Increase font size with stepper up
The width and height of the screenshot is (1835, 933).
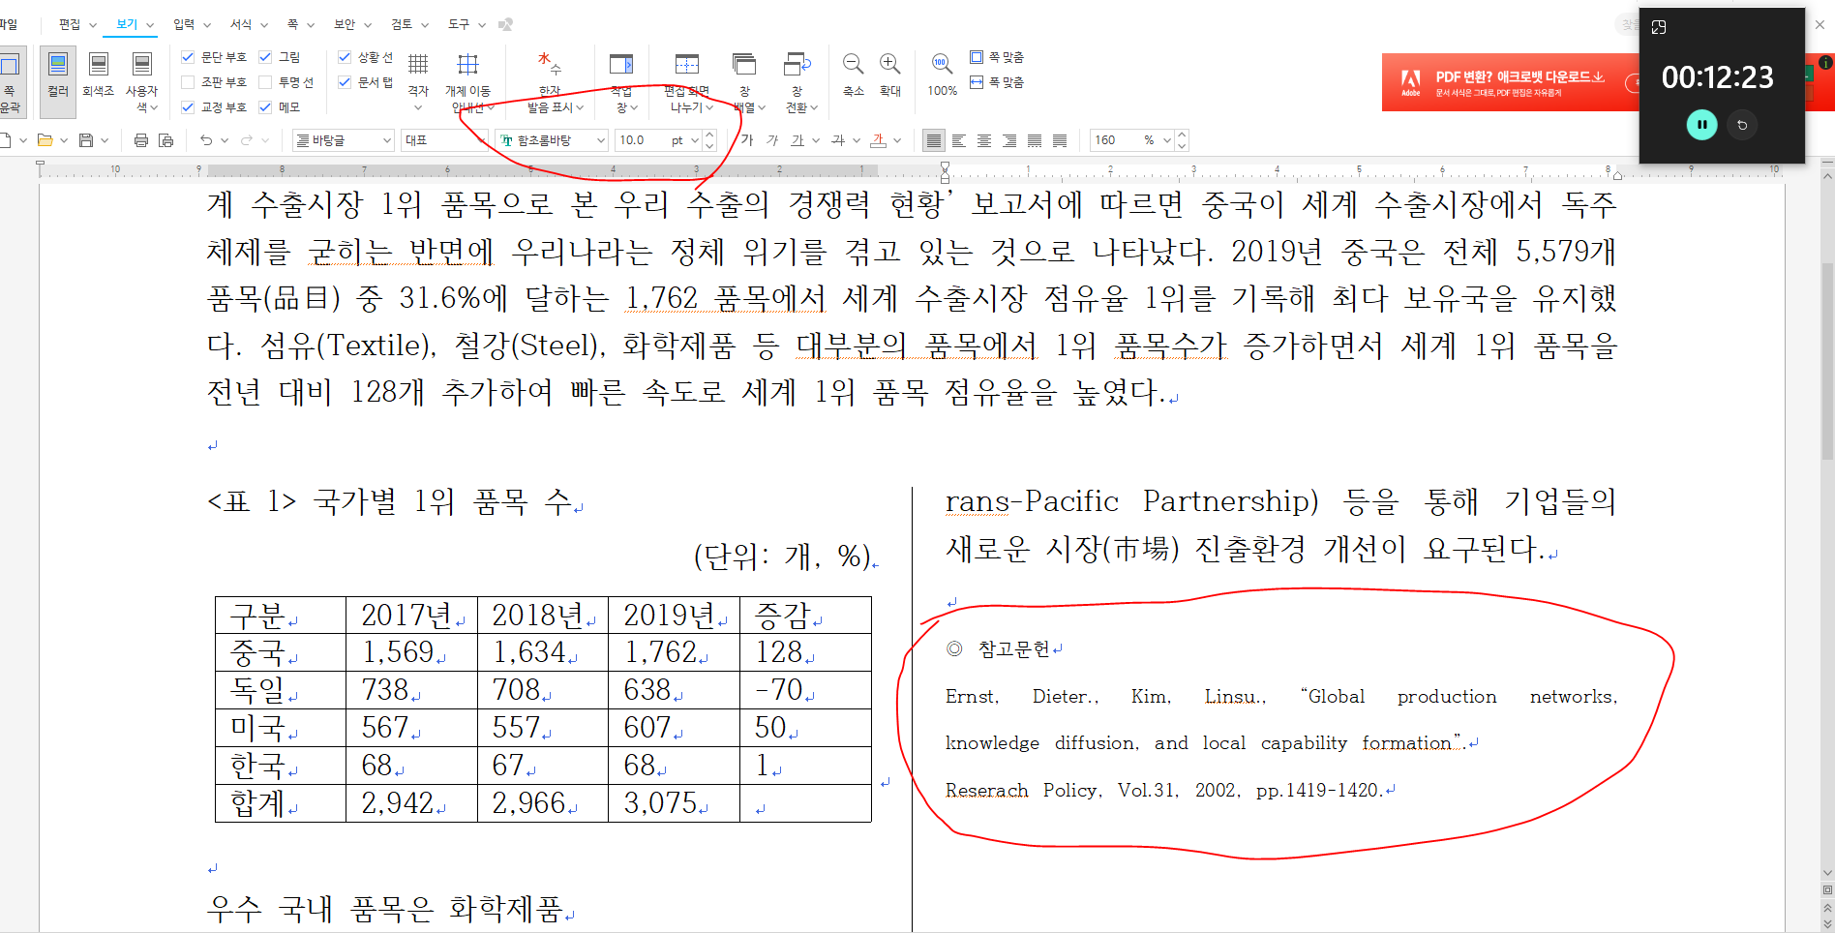(710, 135)
